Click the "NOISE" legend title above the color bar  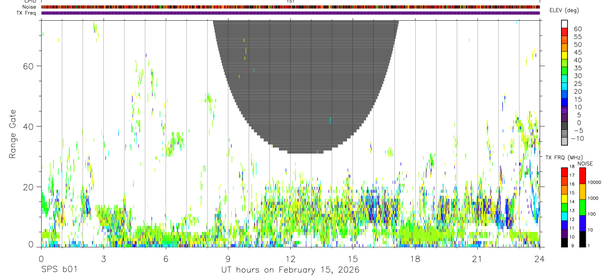click(x=585, y=163)
